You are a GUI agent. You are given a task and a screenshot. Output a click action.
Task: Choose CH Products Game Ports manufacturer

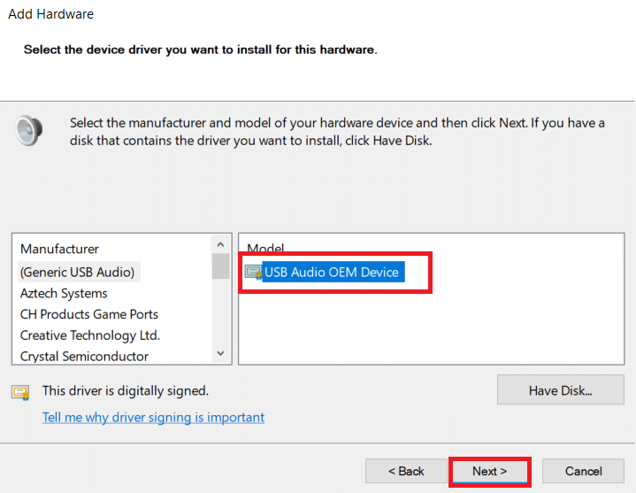pos(89,314)
